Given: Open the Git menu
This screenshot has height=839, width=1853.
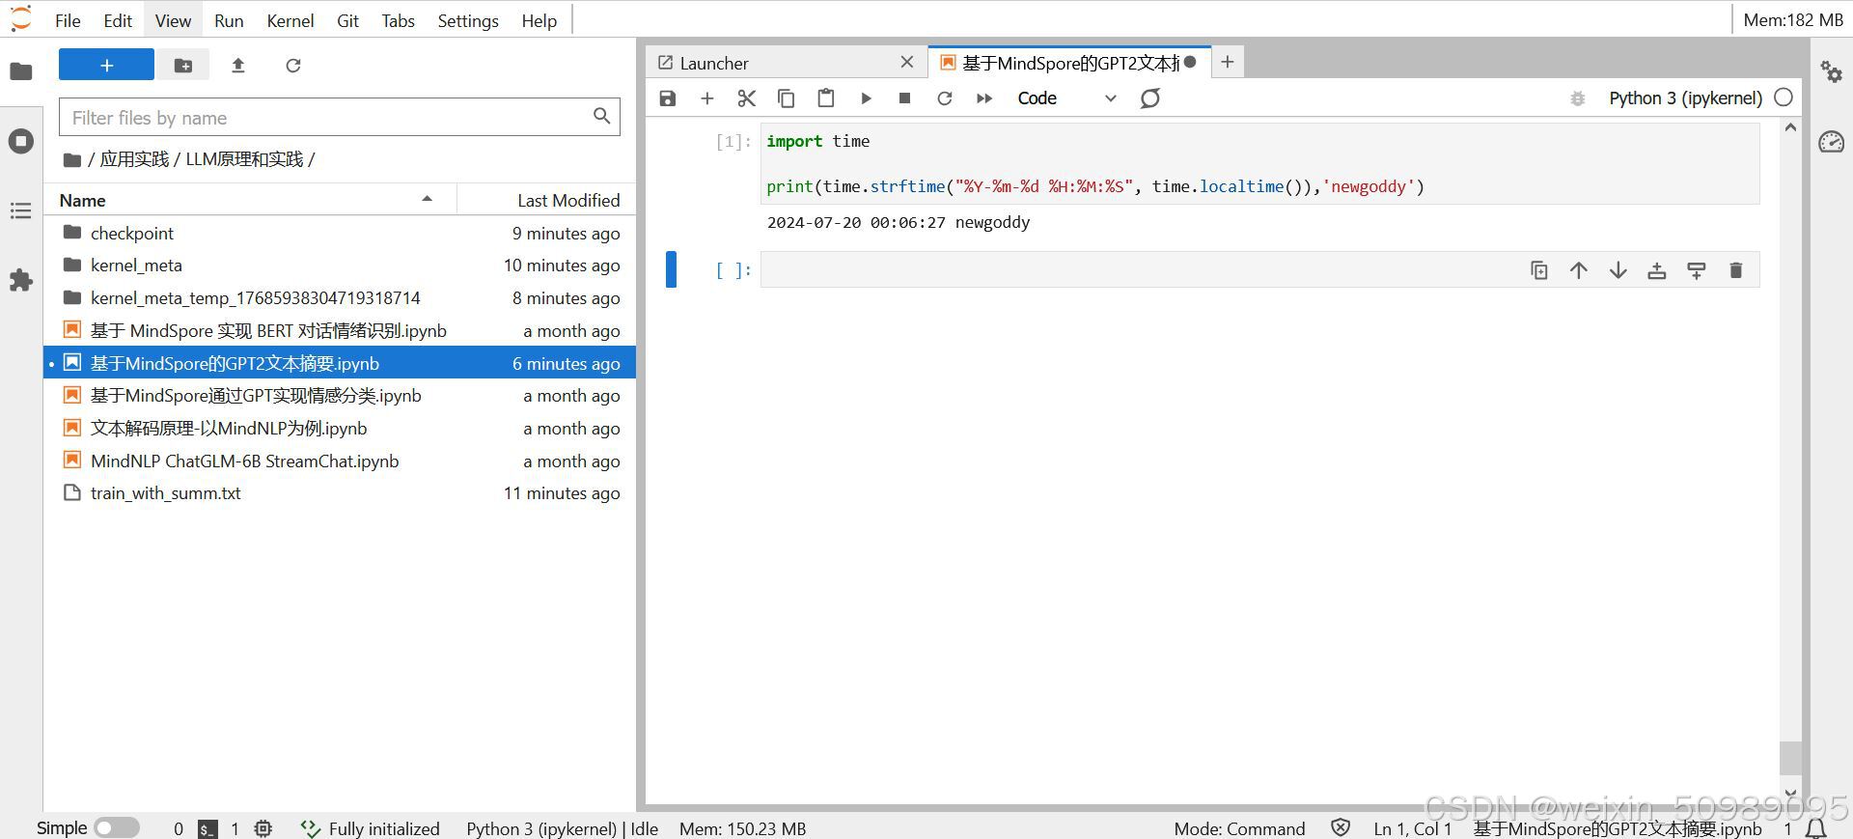Looking at the screenshot, I should click(x=347, y=20).
